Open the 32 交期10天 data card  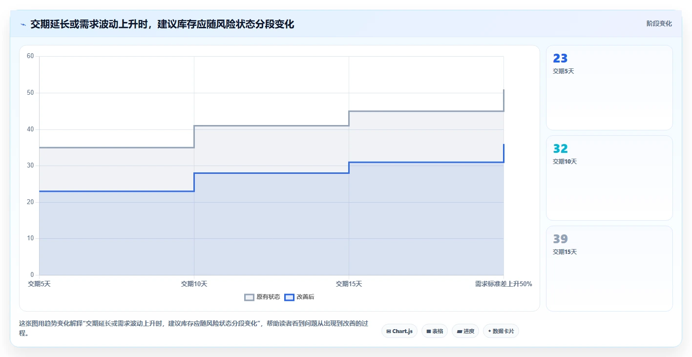[x=609, y=178]
